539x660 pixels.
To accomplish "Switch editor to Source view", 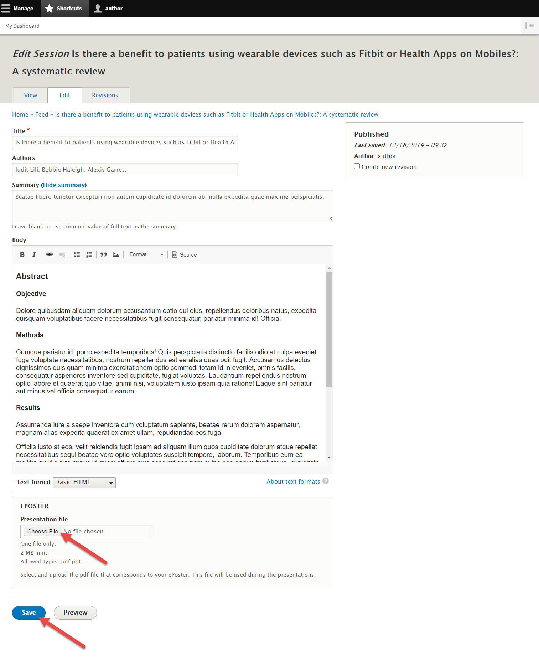I will click(185, 254).
